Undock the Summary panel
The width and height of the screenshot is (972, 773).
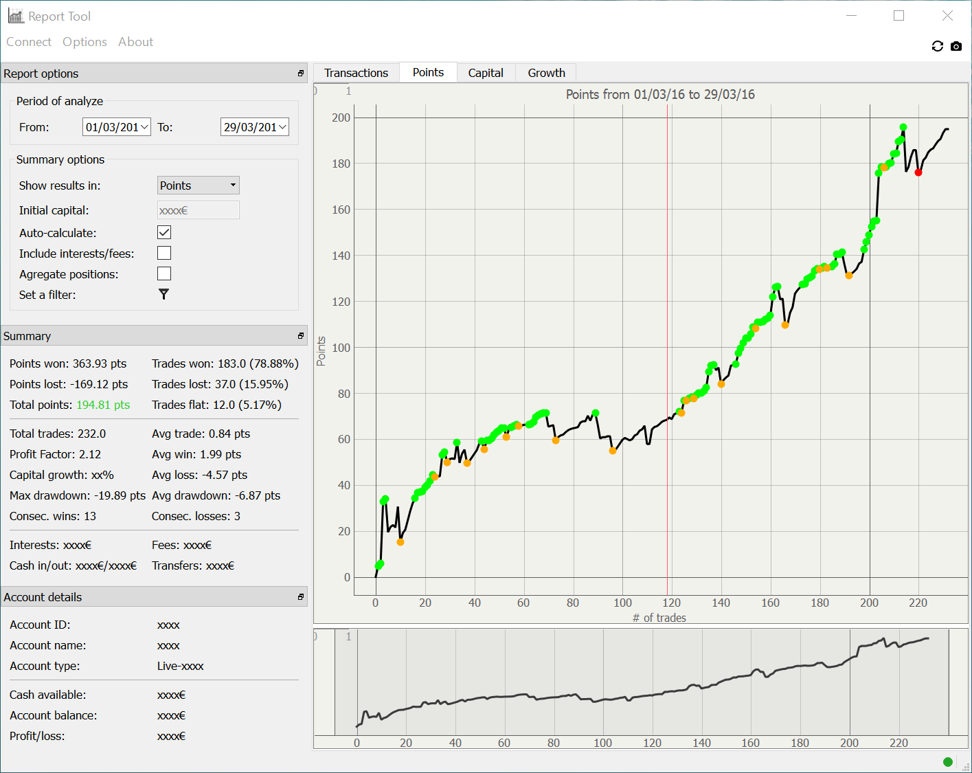(300, 336)
